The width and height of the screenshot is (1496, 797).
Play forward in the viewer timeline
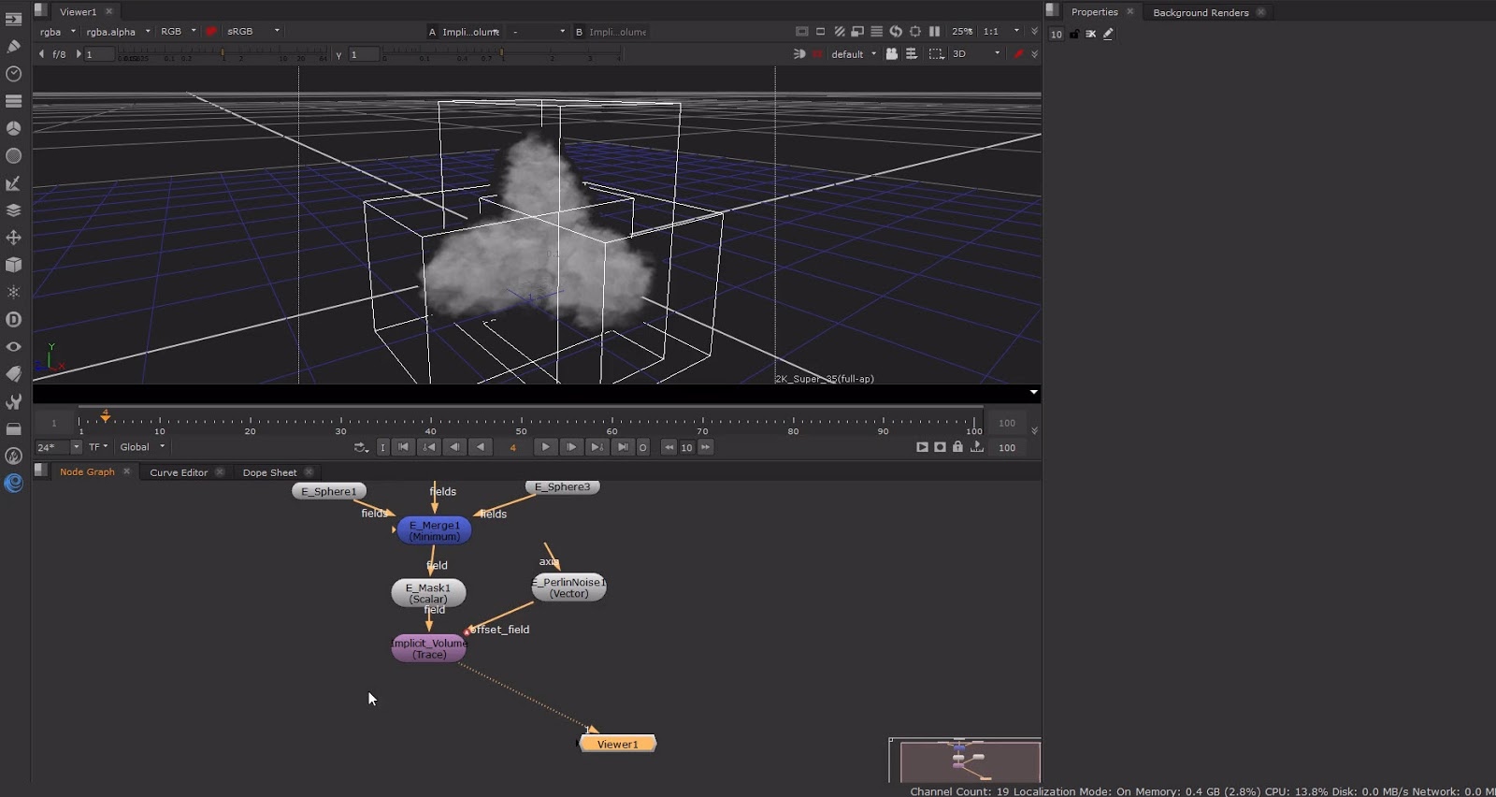545,447
